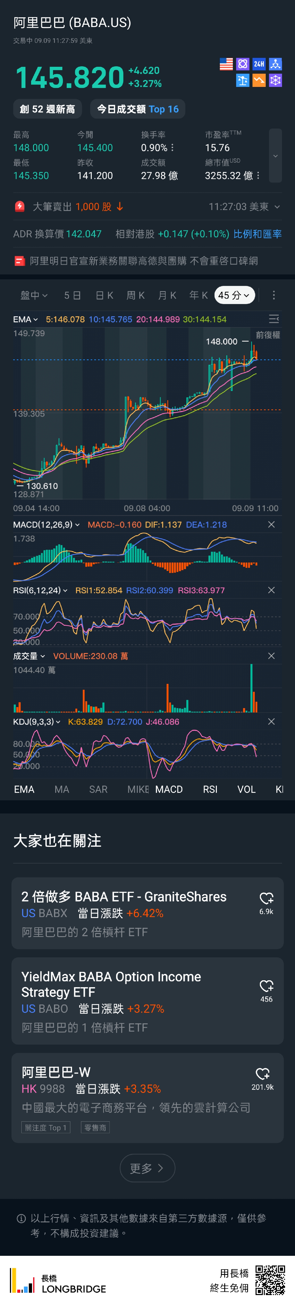
Task: Open the 45 分 interval dropdown
Action: point(234,295)
